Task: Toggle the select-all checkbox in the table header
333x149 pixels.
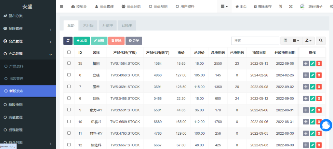Action: tap(69, 52)
